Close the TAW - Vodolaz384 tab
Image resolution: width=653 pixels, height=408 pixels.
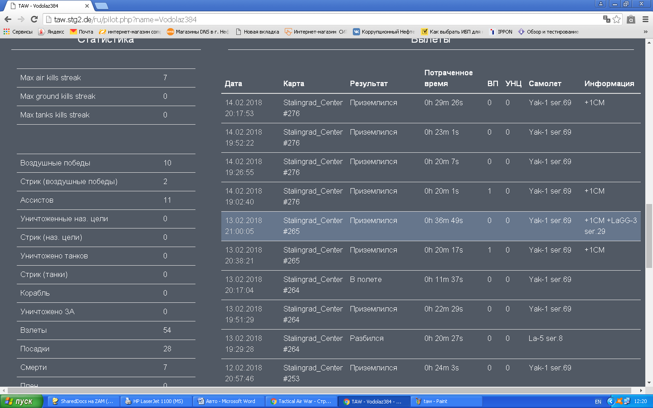87,6
